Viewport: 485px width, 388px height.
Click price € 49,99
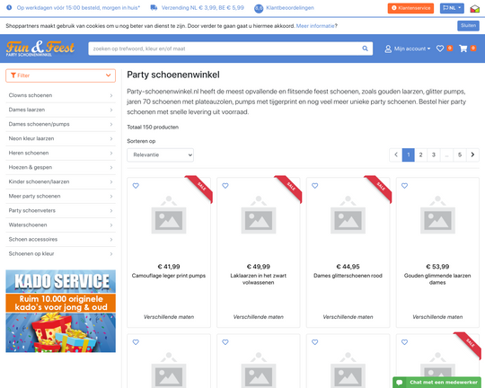click(259, 267)
